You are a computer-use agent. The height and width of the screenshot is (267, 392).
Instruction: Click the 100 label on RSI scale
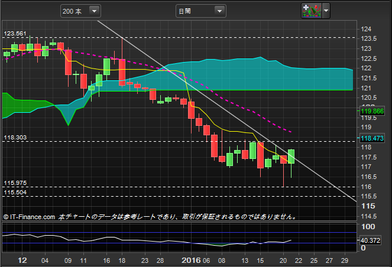pos(368,227)
